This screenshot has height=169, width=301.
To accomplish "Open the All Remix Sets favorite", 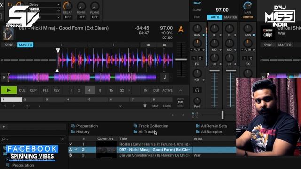I will click(211, 126).
